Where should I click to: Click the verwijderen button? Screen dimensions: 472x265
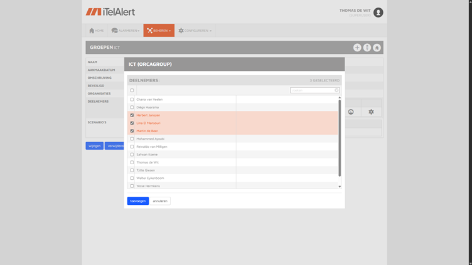(x=115, y=146)
